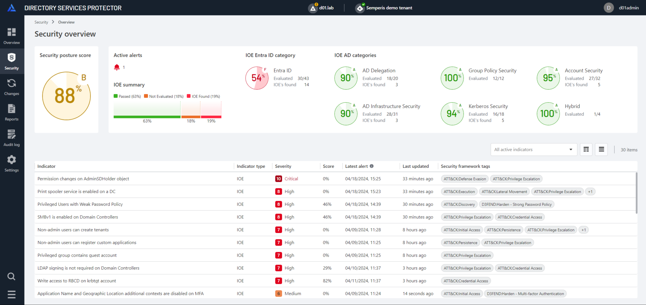The width and height of the screenshot is (646, 305).
Task: Open the 'All active indicators' dropdown
Action: pos(533,149)
